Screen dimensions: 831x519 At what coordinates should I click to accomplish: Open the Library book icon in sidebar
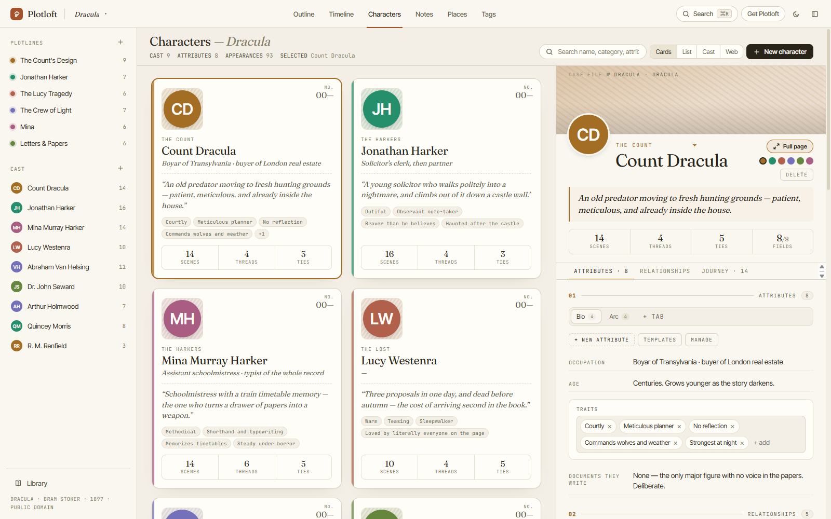point(18,483)
